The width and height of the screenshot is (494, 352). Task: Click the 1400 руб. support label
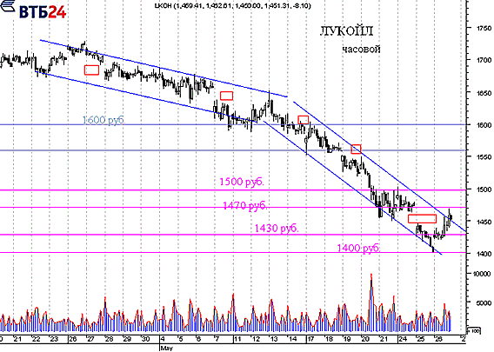[358, 248]
